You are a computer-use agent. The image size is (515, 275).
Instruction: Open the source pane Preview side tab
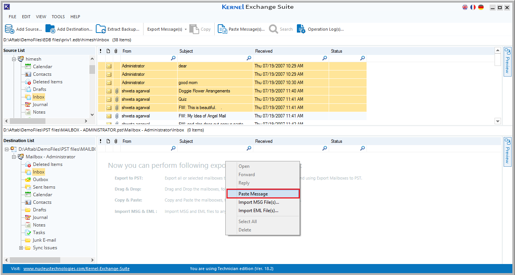click(507, 61)
